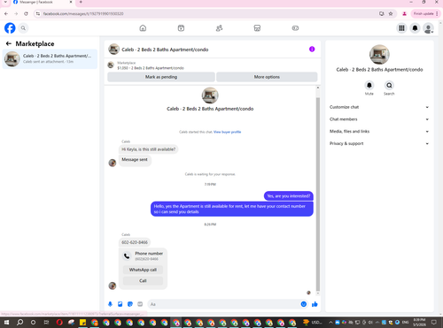Click the Facebook logo
The width and height of the screenshot is (443, 328).
[10, 28]
